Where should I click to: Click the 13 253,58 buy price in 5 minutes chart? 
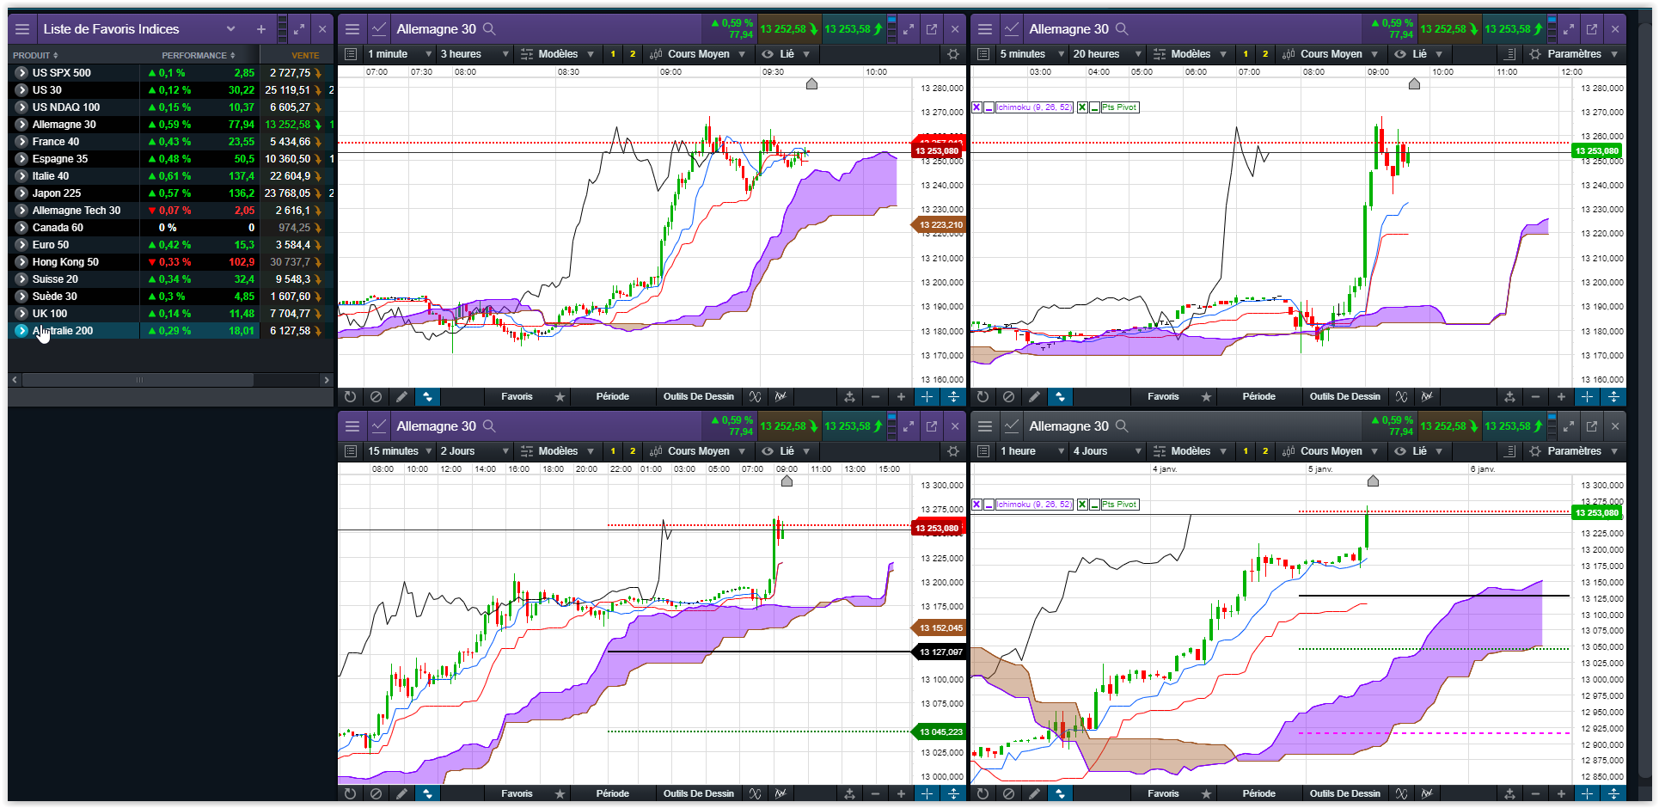pos(1514,29)
